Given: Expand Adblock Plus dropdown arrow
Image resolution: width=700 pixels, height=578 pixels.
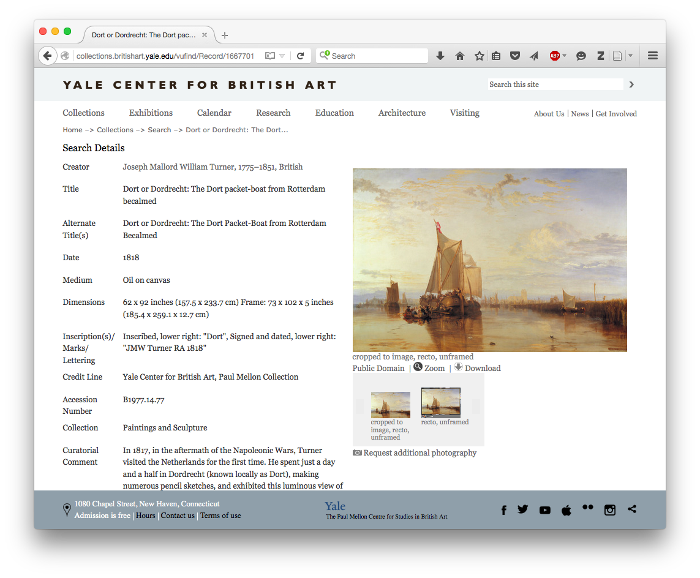Looking at the screenshot, I should click(x=565, y=56).
